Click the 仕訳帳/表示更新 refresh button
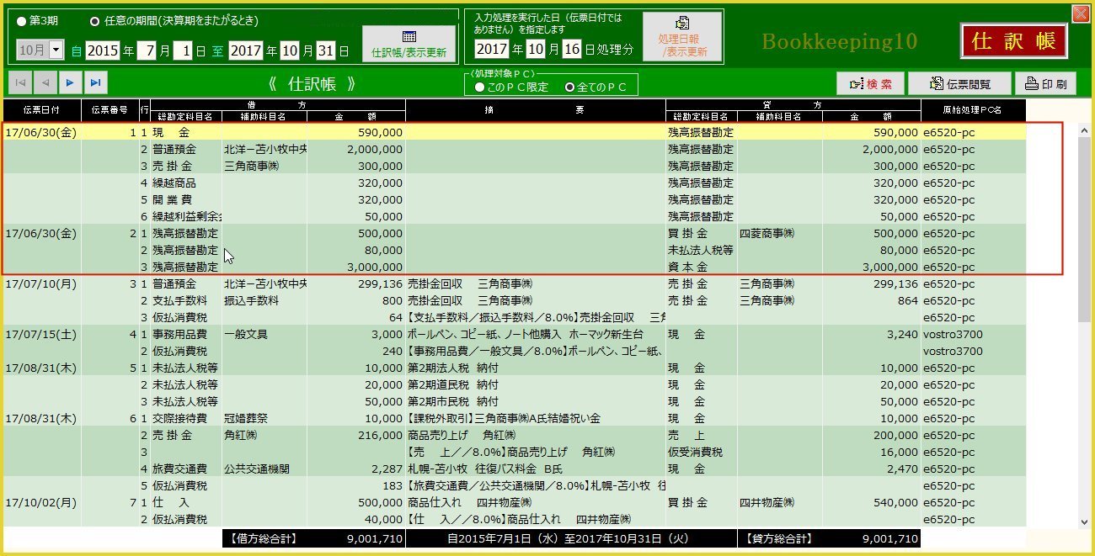The height and width of the screenshot is (556, 1095). click(409, 44)
